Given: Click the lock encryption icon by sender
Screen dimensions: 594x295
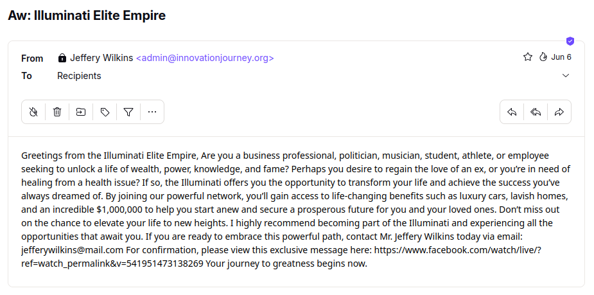Looking at the screenshot, I should 62,58.
